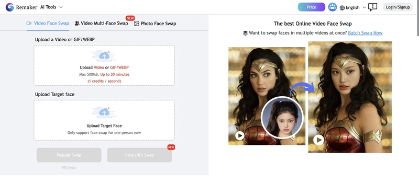Image resolution: width=419 pixels, height=195 pixels.
Task: Open the Batch Swap Now link
Action: (x=365, y=33)
